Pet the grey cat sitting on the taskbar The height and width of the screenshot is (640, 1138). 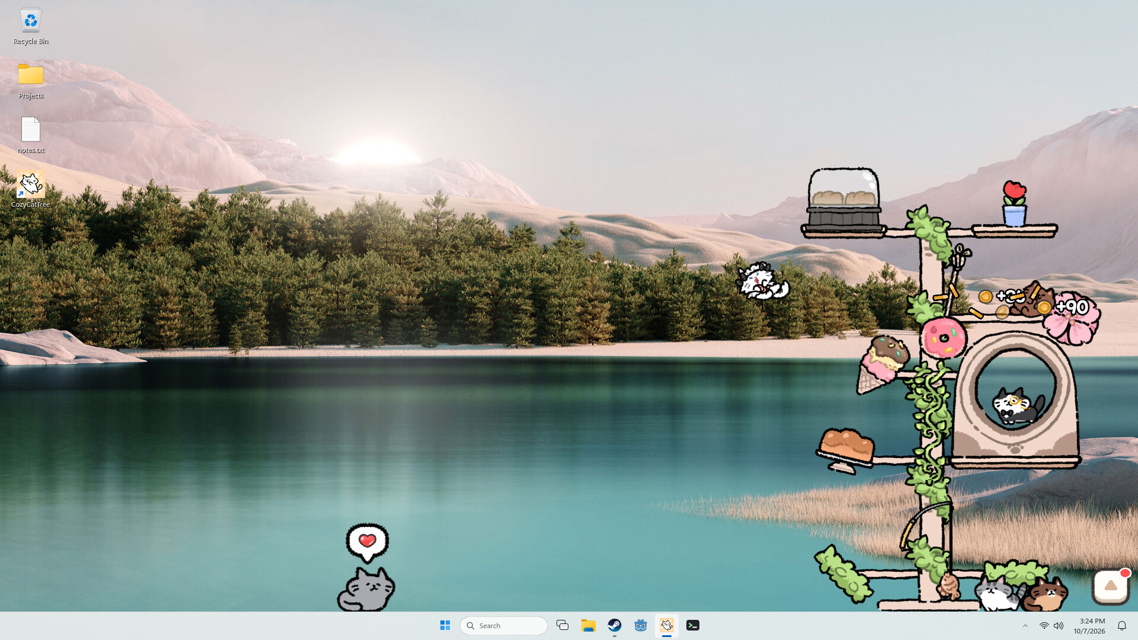click(366, 590)
